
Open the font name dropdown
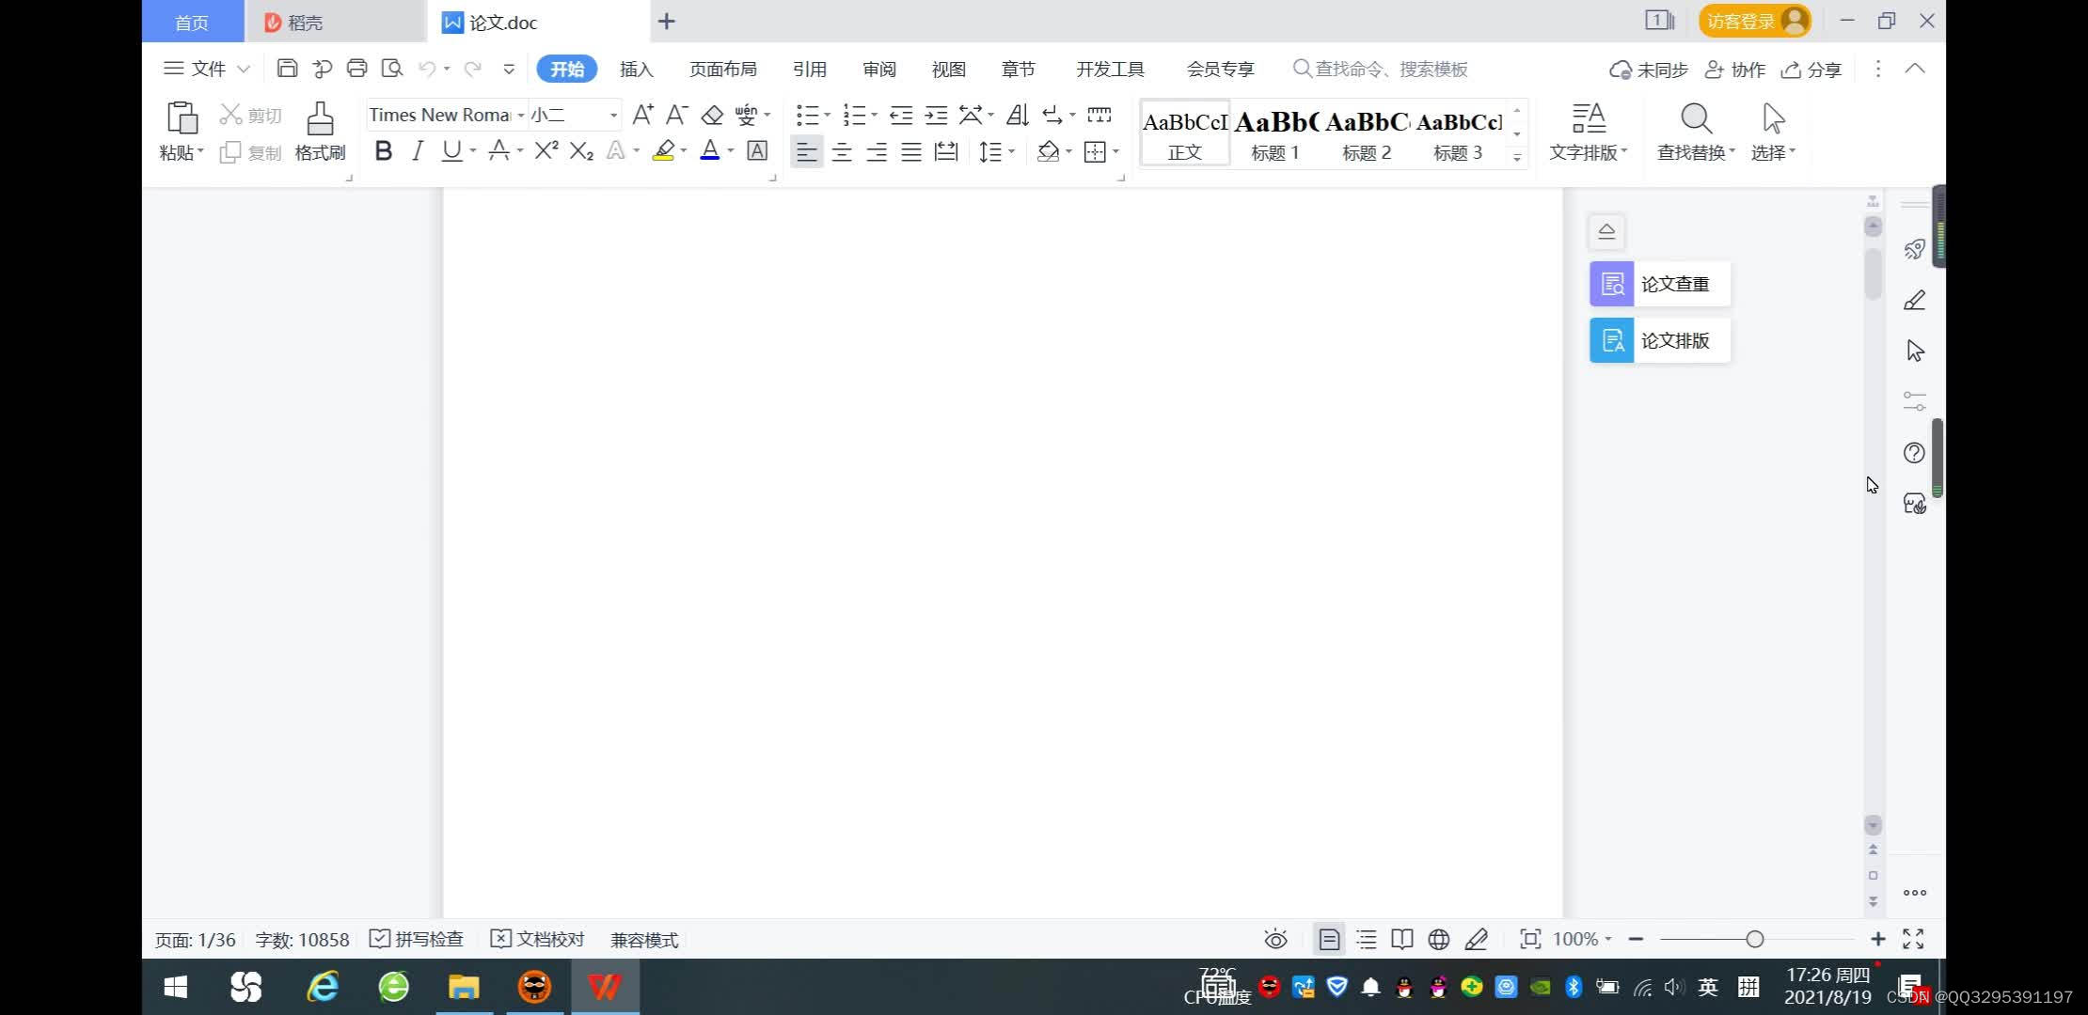[x=521, y=115]
